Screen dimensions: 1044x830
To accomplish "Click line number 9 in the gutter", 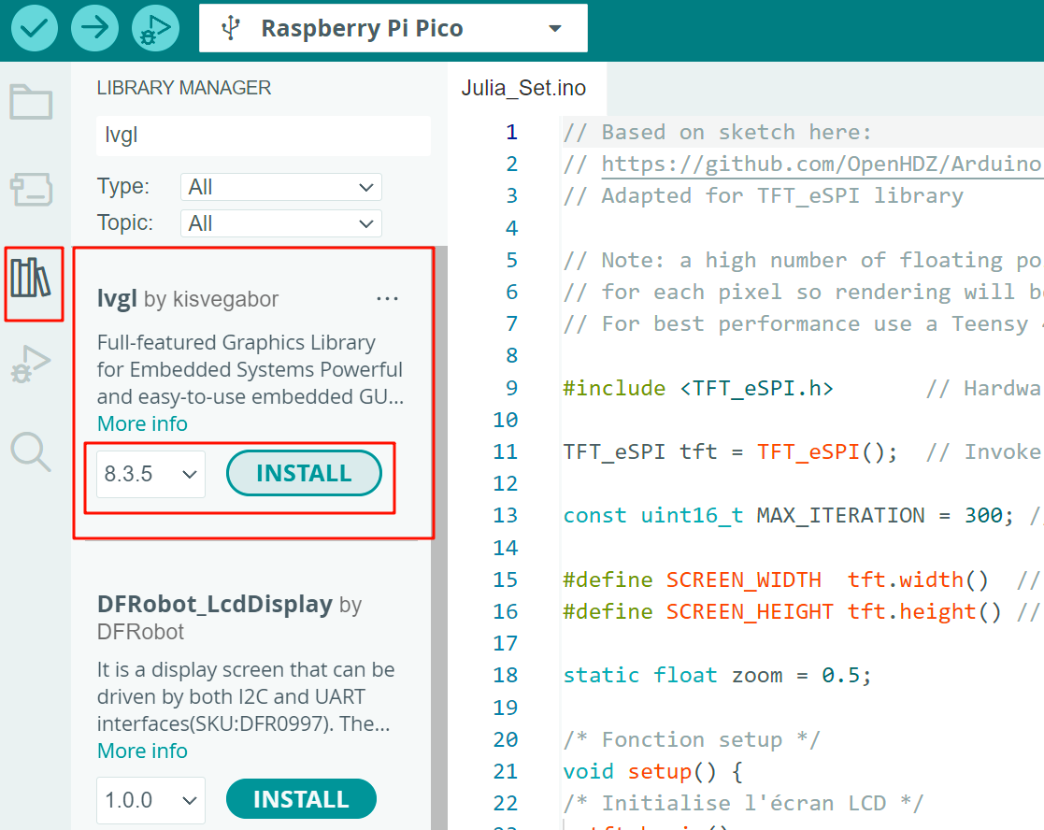I will point(511,387).
